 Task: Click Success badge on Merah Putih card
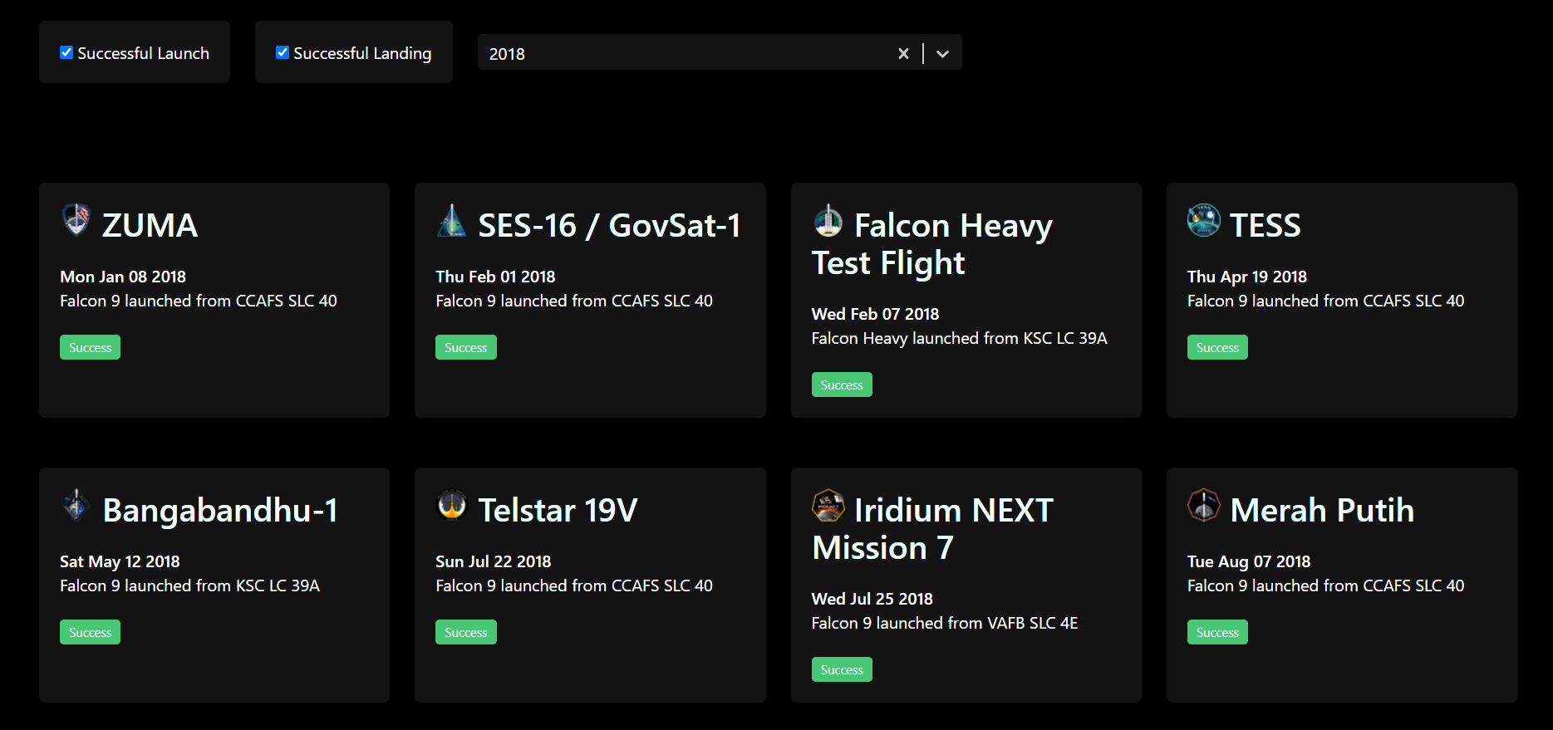[1217, 632]
